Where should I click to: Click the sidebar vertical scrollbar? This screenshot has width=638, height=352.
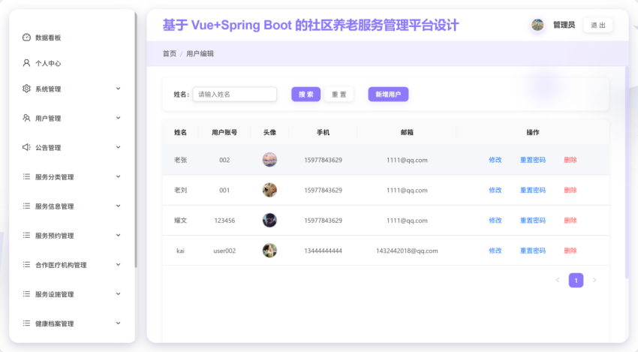[x=136, y=140]
